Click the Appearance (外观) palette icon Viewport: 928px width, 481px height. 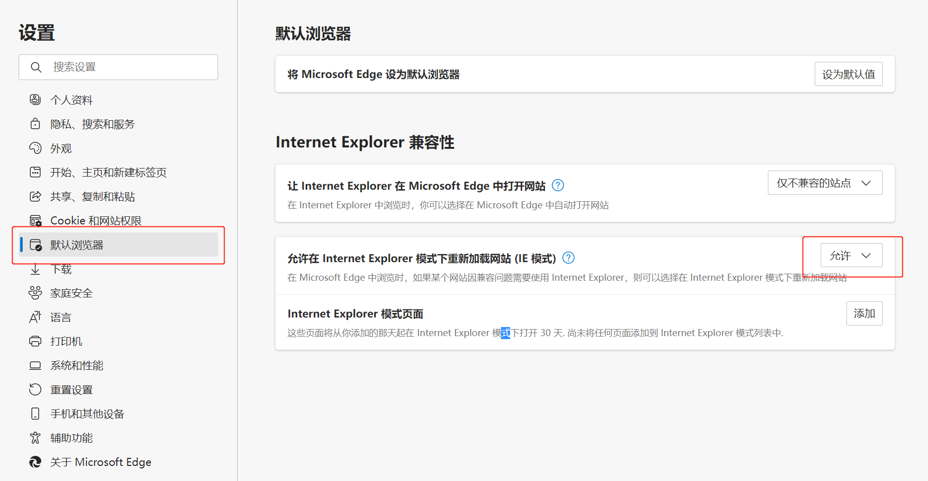[35, 148]
